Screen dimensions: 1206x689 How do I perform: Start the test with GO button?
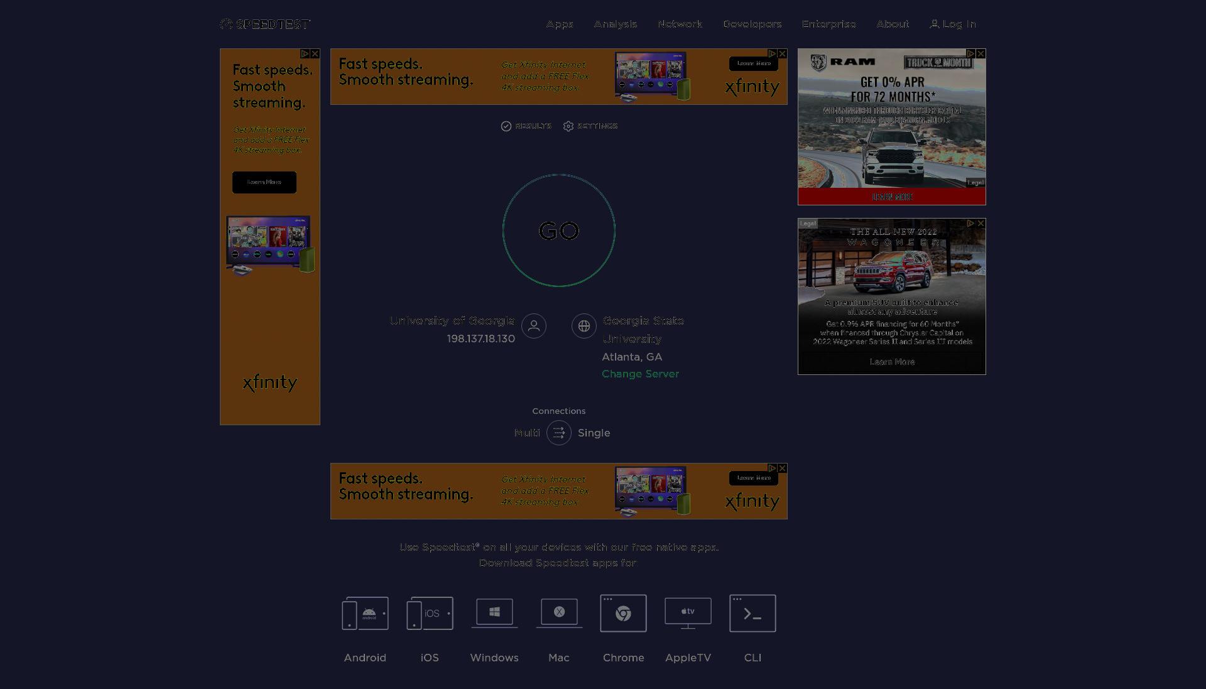[x=559, y=231]
